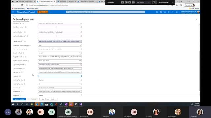
Task: Open the Azure portal hamburger menu
Action: tap(13, 12)
